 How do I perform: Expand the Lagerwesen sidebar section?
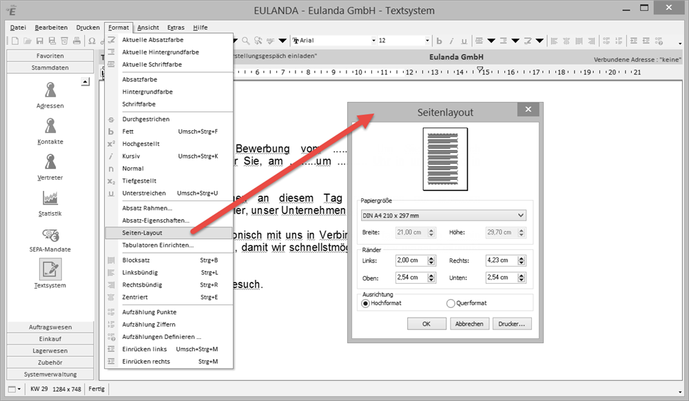click(x=50, y=351)
